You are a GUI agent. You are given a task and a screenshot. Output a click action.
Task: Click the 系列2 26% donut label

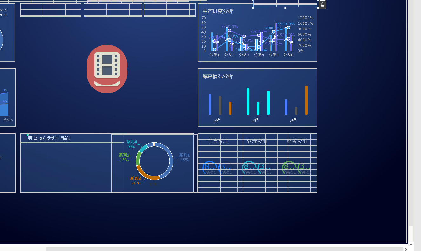(x=136, y=181)
